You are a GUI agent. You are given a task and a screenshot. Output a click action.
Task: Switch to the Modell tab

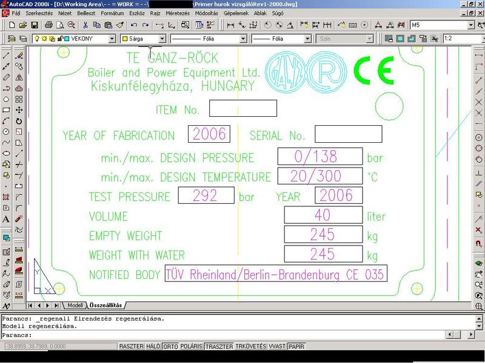point(75,306)
